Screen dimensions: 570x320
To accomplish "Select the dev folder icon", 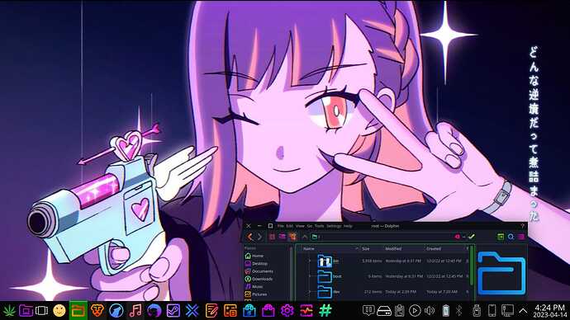I will [325, 292].
